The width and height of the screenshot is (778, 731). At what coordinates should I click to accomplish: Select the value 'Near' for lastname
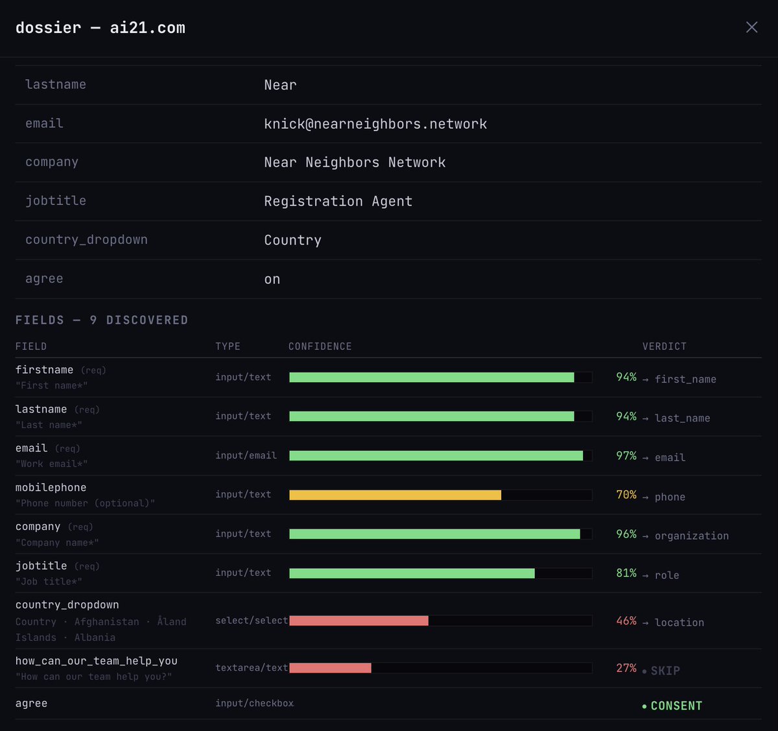[280, 85]
